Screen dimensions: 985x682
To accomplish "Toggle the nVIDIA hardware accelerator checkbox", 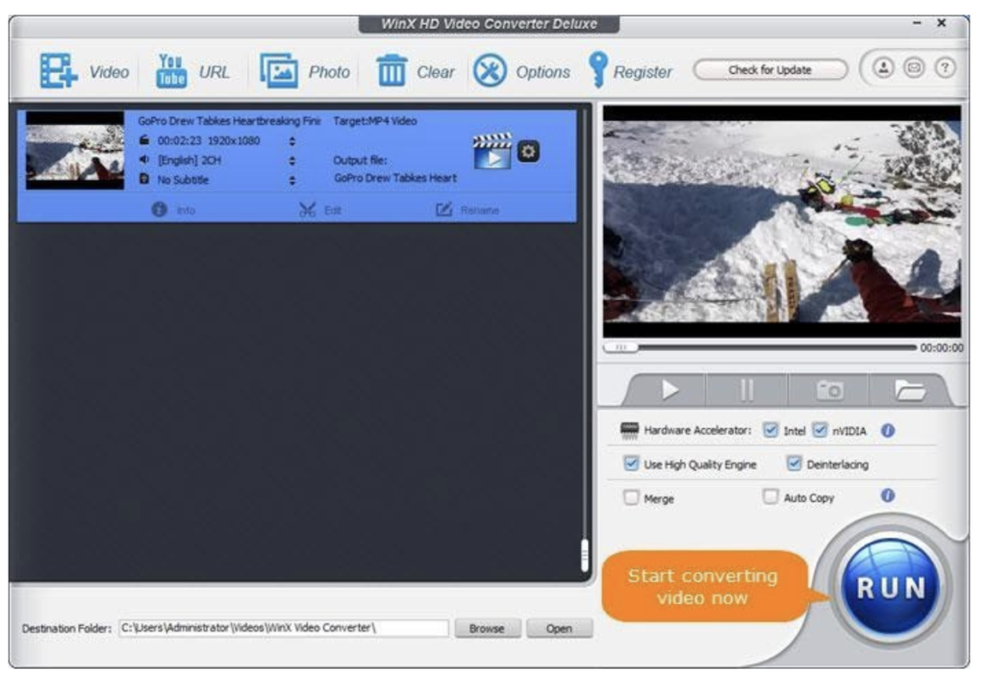I will 820,430.
